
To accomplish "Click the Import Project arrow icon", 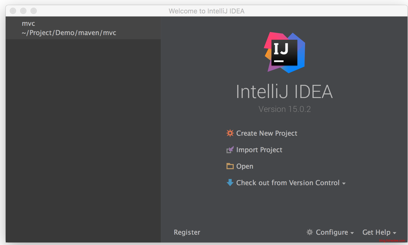I will pos(230,150).
